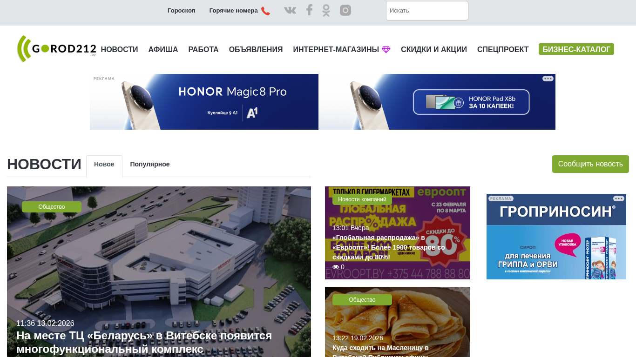Open the Facebook page icon

tap(309, 10)
